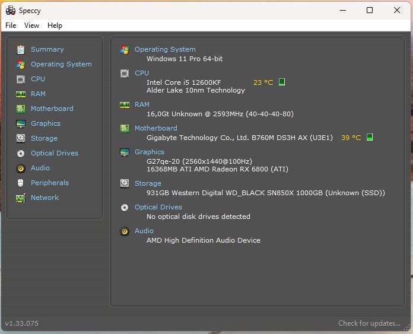Click the Speccy app icon in title bar
Viewport: 413px width, 334px height.
pyautogui.click(x=11, y=10)
